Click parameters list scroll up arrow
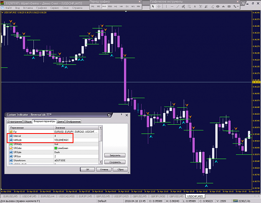 100,128
